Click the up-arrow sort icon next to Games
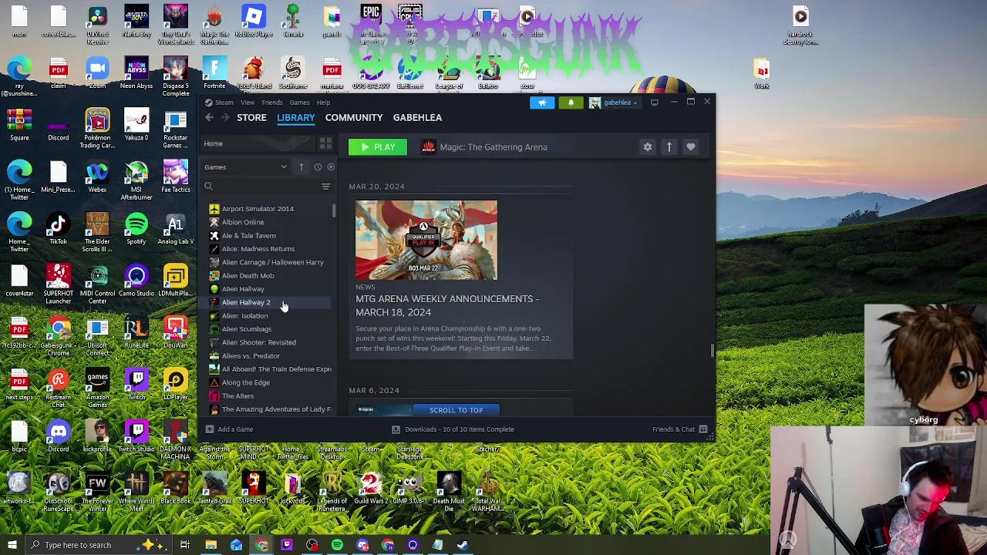Viewport: 987px width, 555px height. click(x=301, y=167)
